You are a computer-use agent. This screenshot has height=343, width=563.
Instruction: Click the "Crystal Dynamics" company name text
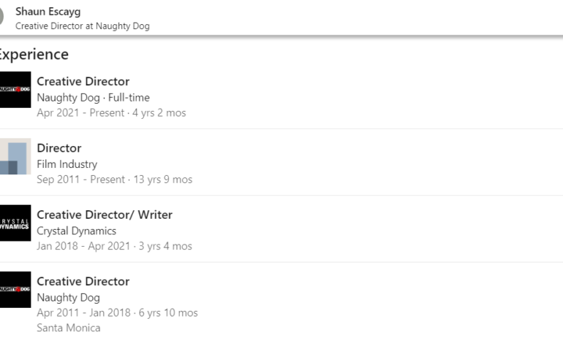tap(76, 231)
